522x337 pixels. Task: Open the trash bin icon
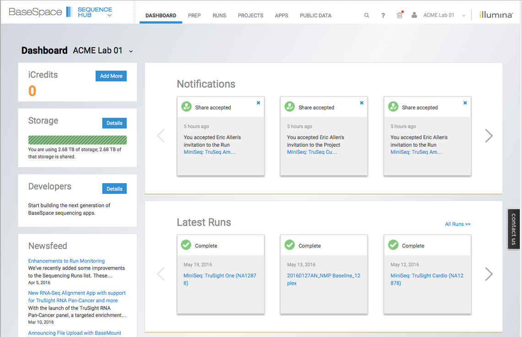tap(400, 16)
